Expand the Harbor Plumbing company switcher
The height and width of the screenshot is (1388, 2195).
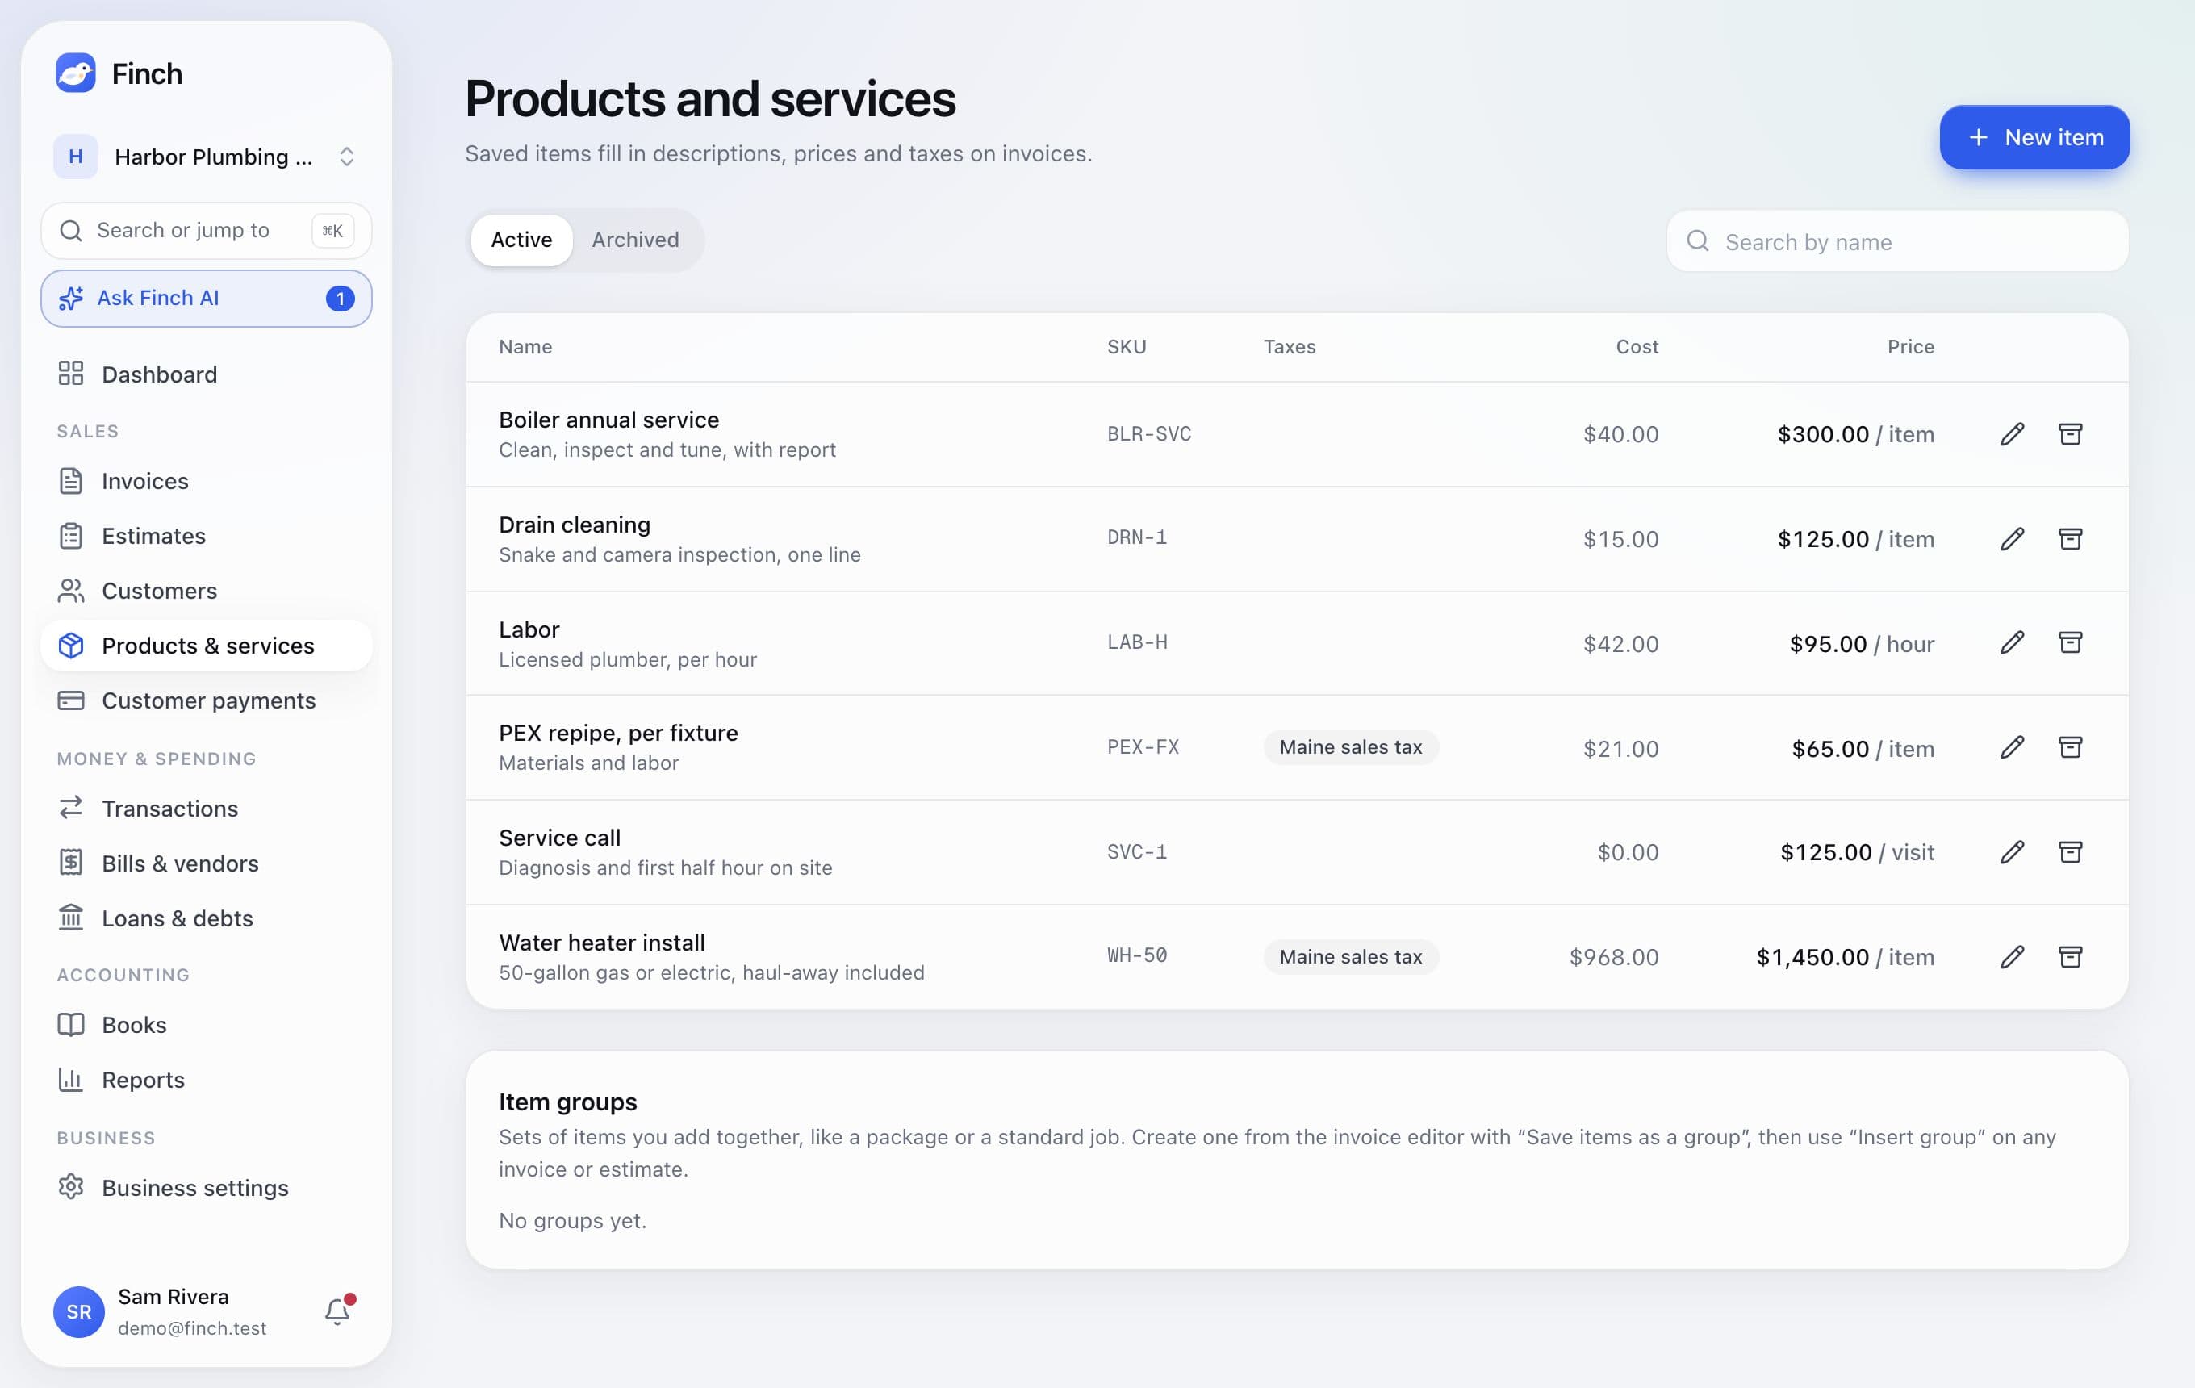click(x=206, y=157)
